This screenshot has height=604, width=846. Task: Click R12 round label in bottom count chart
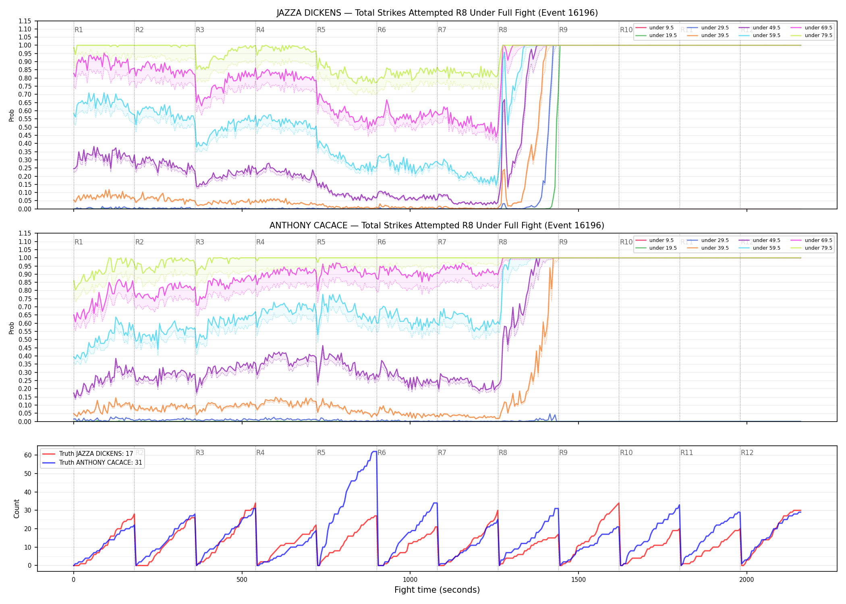(x=747, y=453)
